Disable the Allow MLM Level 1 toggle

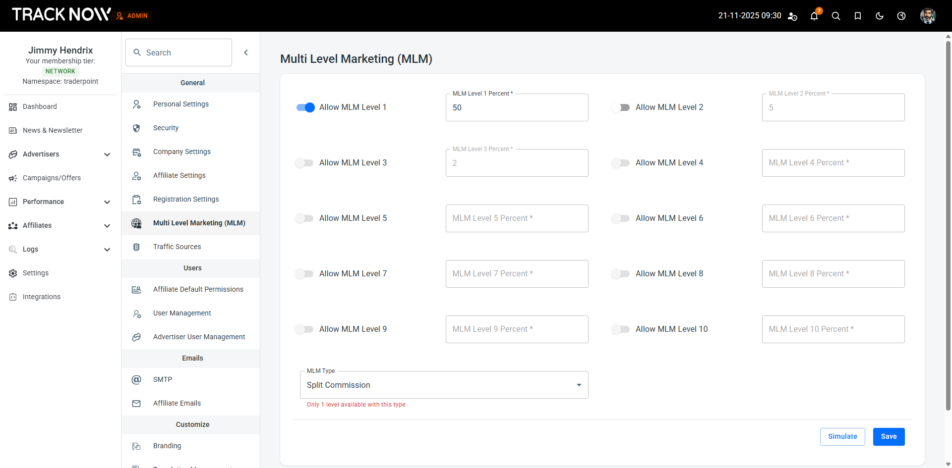(x=305, y=107)
